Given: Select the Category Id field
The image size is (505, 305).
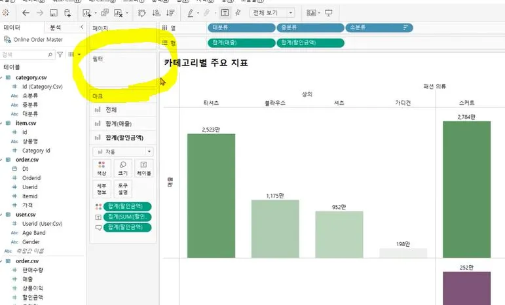Looking at the screenshot, I should pyautogui.click(x=36, y=151).
